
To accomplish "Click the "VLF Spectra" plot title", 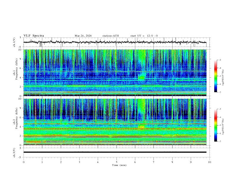I will point(34,36).
